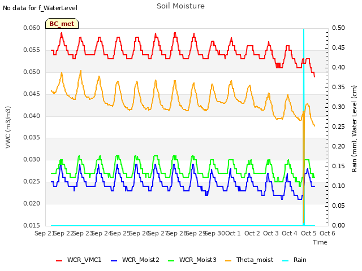Click the 'No data for f_WaterLevel' message
This screenshot has height=271, width=362.
pos(40,8)
